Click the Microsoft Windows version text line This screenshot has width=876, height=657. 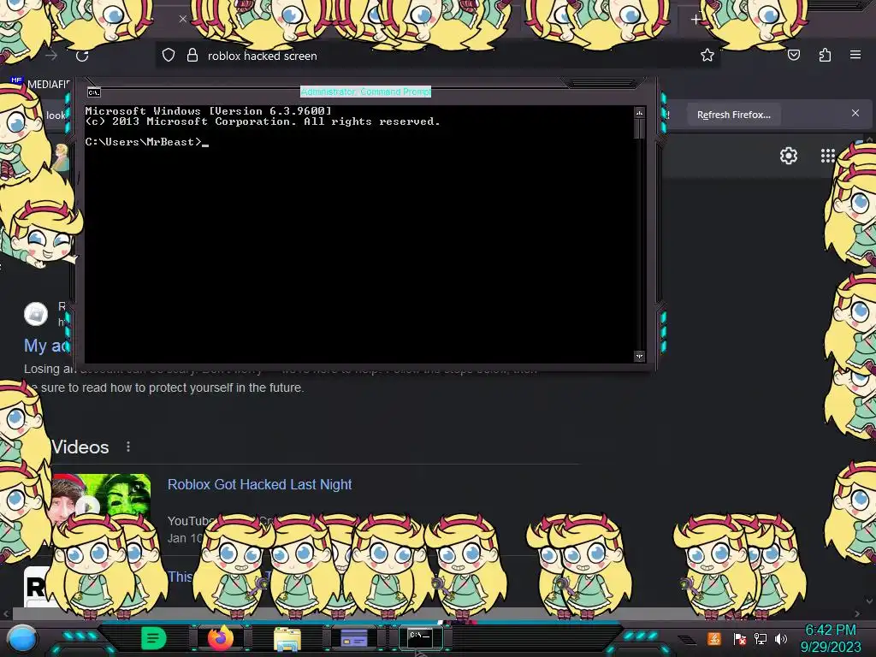209,110
